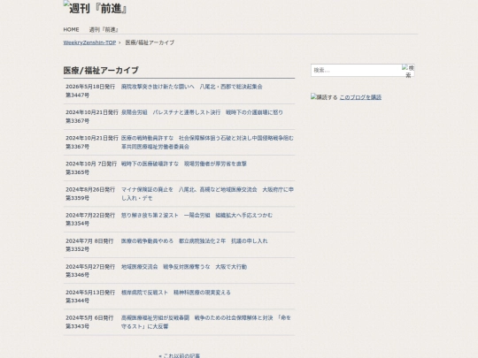The height and width of the screenshot is (358, 478).
Task: Click the issue number 第3354号
Action: point(77,224)
